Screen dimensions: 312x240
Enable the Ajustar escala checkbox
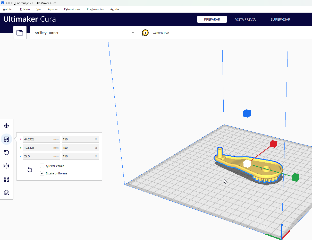[42, 166]
